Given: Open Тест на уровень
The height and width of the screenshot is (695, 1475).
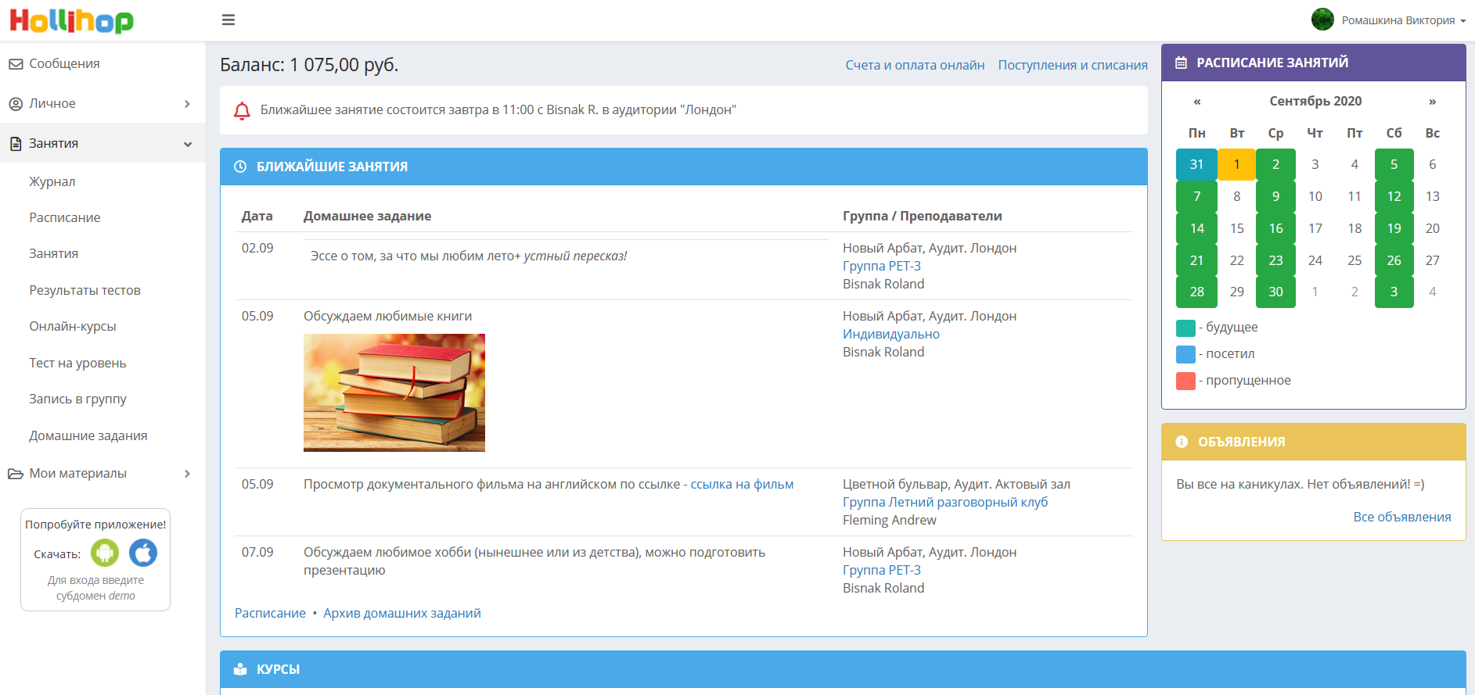Looking at the screenshot, I should pos(77,363).
